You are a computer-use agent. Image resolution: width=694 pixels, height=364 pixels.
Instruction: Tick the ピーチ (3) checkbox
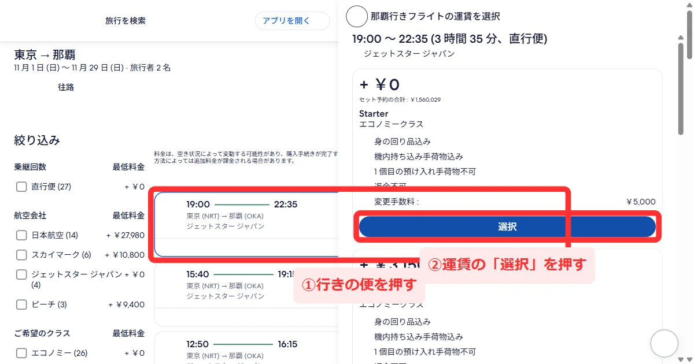[x=21, y=304]
